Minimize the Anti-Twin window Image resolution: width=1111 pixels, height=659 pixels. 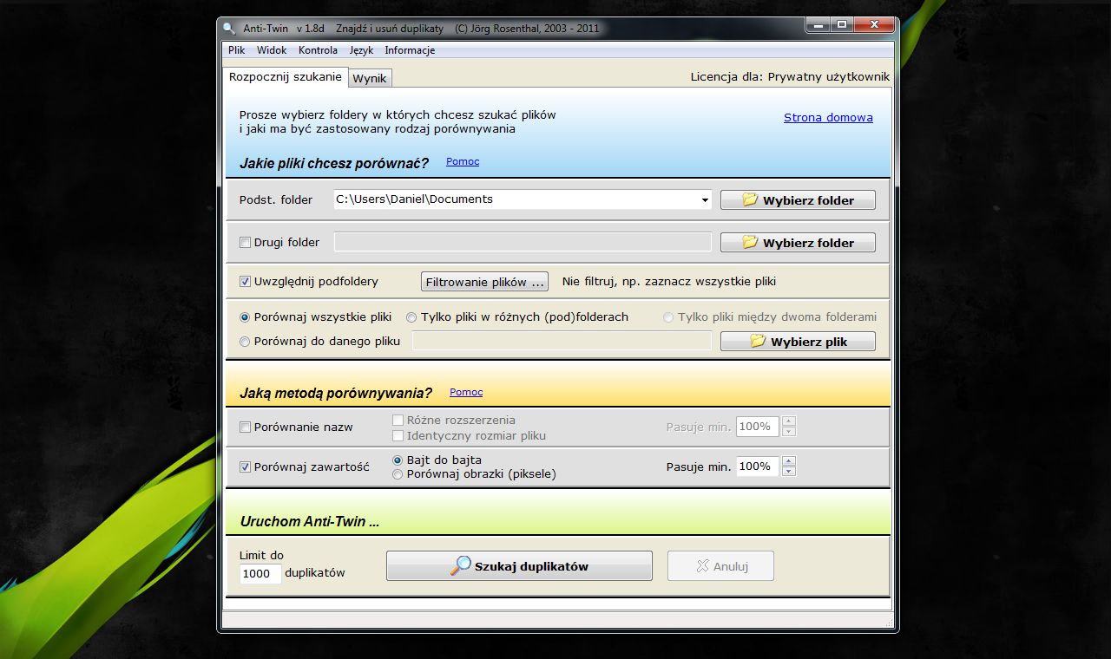point(818,26)
